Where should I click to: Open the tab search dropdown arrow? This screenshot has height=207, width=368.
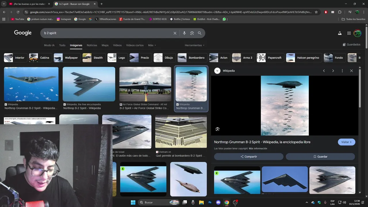tap(4, 4)
